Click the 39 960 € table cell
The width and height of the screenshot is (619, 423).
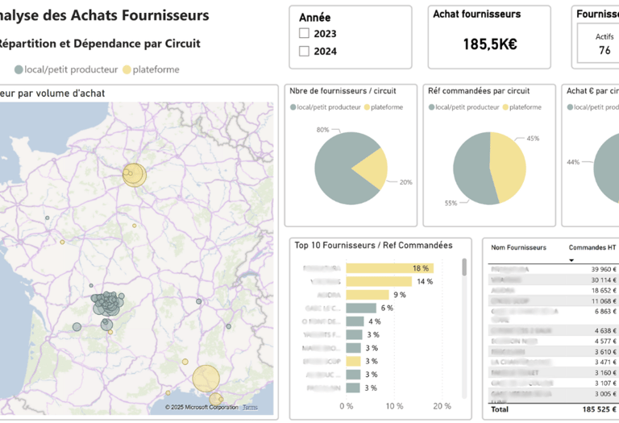(x=604, y=269)
